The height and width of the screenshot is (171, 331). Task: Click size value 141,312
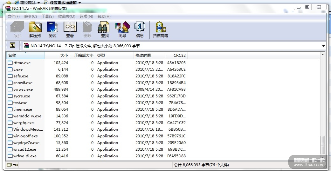61,129
